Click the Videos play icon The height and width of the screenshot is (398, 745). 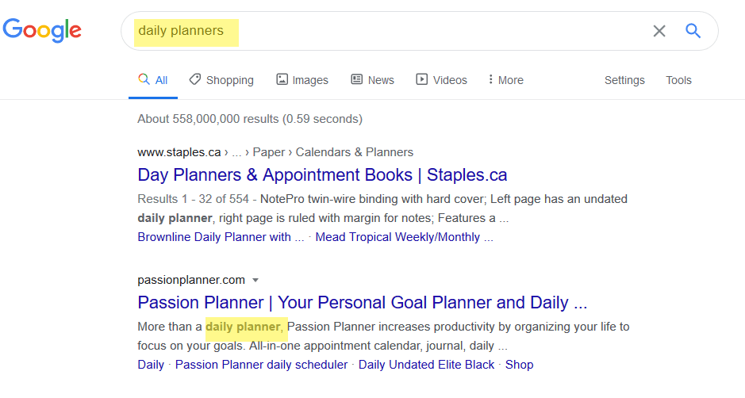click(x=422, y=79)
